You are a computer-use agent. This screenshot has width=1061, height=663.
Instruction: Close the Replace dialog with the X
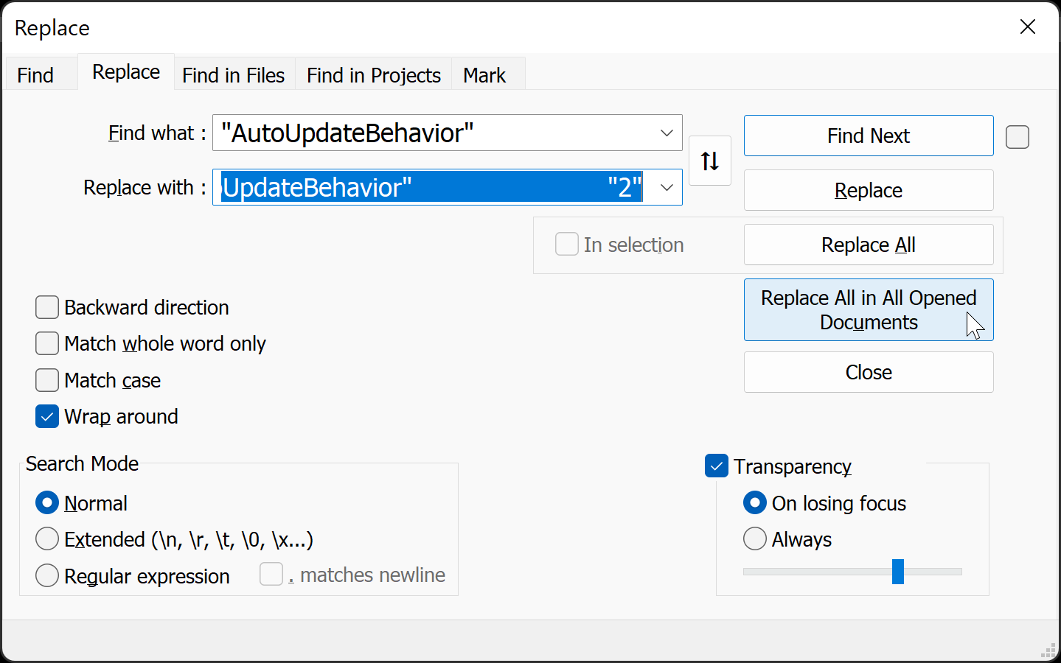pos(1028,27)
